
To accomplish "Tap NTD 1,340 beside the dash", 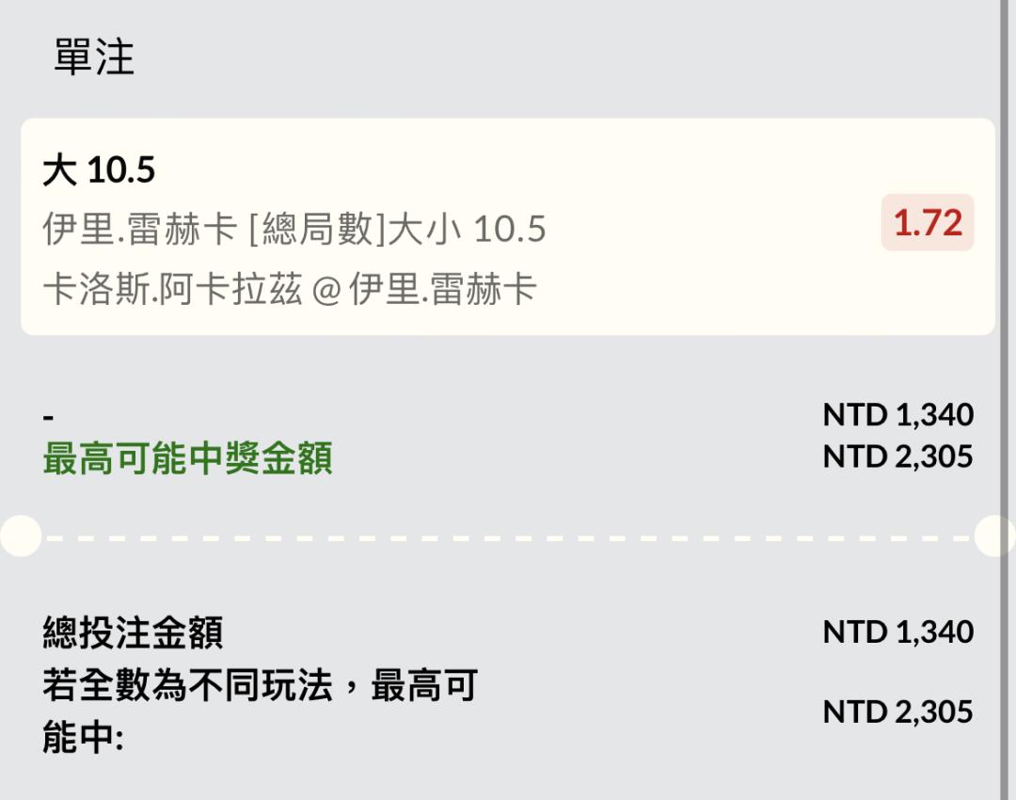I will tap(897, 415).
